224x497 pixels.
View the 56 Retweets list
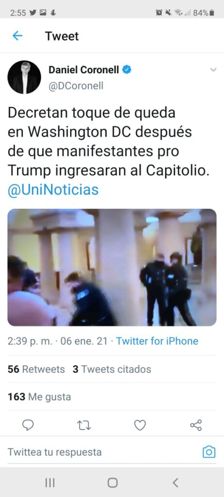[36, 369]
